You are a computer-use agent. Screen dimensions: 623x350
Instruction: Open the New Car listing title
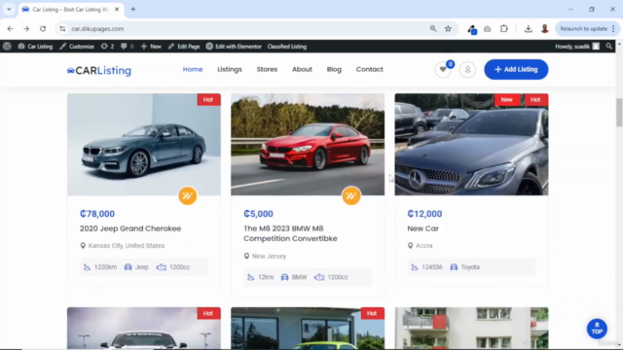(422, 228)
